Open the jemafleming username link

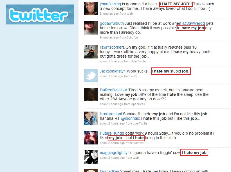[110, 4]
